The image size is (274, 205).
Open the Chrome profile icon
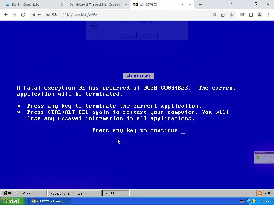click(260, 15)
